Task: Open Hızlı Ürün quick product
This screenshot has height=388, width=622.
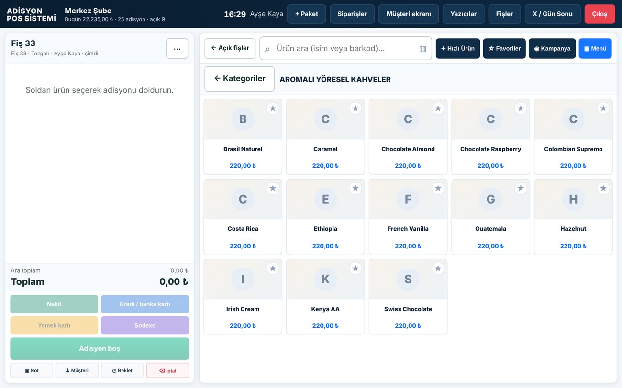Action: pyautogui.click(x=458, y=49)
